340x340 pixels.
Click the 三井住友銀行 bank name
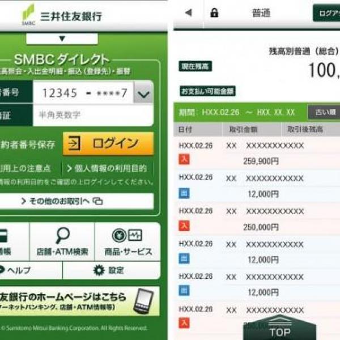71,16
